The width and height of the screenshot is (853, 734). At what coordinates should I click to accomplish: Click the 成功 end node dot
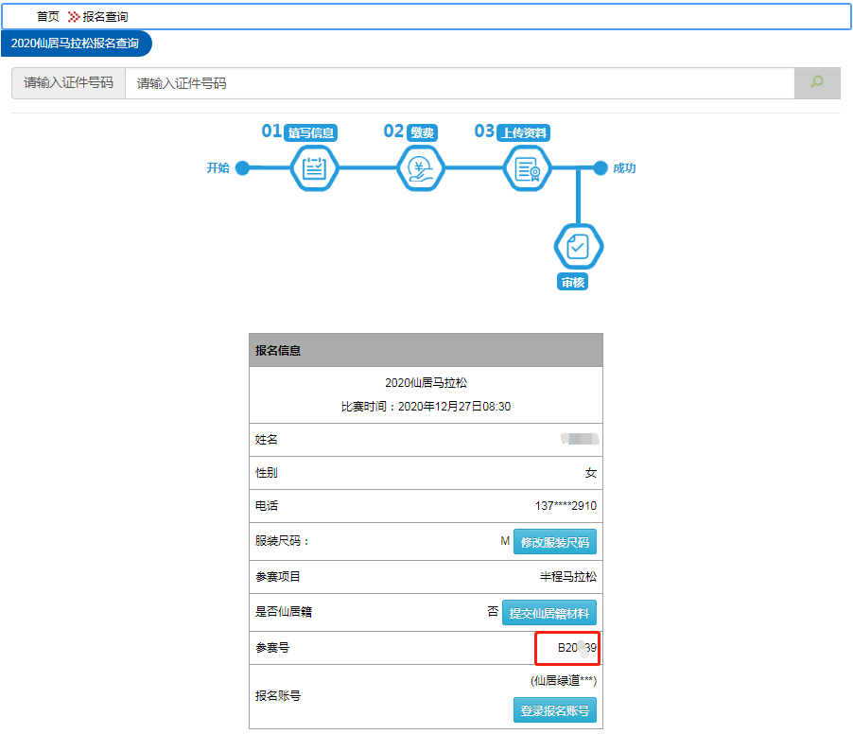click(x=600, y=168)
